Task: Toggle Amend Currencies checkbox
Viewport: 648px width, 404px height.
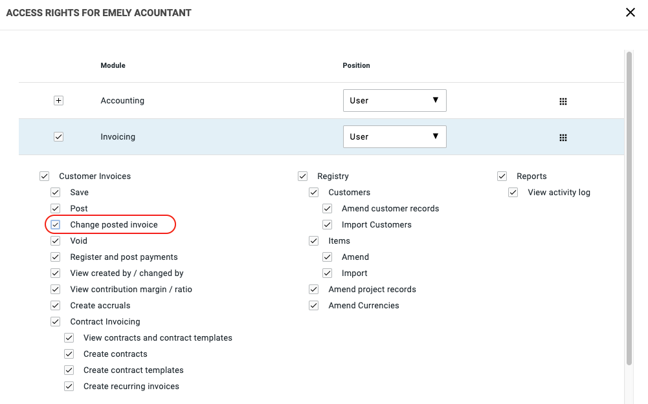Action: tap(314, 306)
